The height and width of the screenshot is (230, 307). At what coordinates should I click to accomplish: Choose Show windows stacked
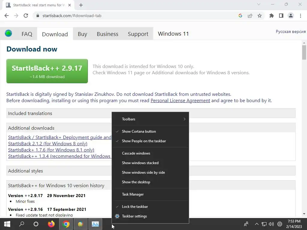click(x=151, y=163)
